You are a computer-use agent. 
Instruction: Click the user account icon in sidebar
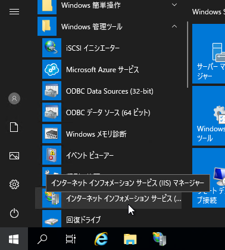click(x=14, y=98)
